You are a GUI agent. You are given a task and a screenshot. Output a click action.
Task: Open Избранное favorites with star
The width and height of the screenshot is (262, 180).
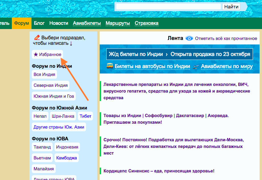pos(48,54)
